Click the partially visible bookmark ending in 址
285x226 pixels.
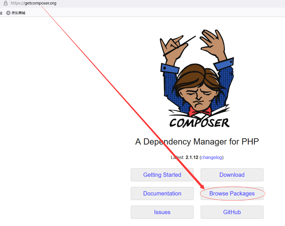(1, 13)
